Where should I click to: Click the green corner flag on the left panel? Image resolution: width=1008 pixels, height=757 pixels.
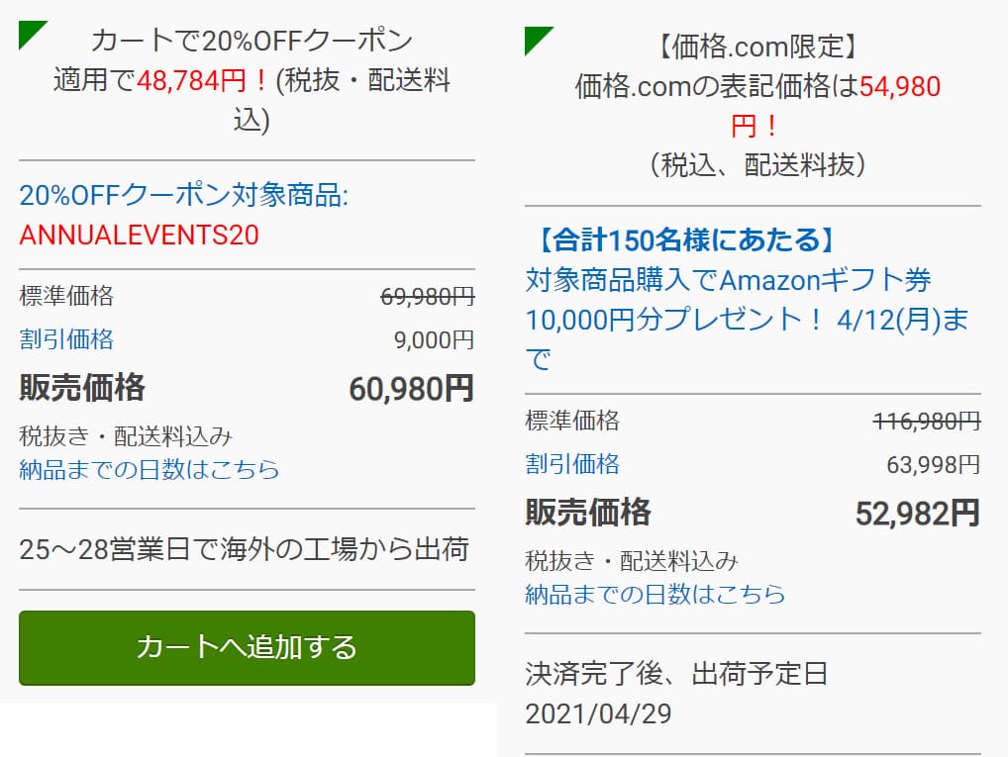(x=31, y=34)
